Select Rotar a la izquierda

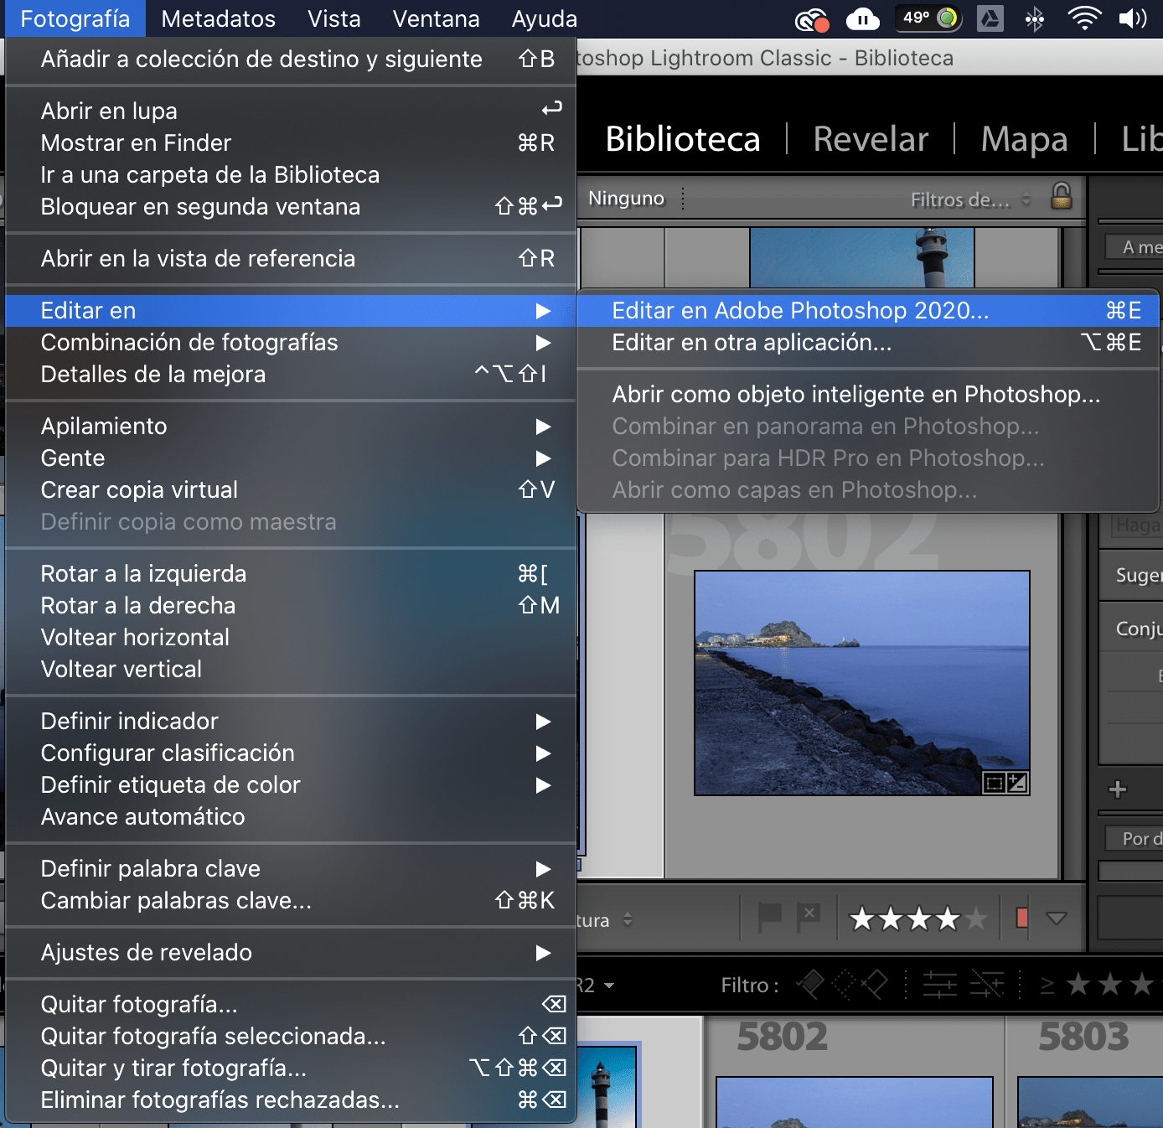click(291, 574)
